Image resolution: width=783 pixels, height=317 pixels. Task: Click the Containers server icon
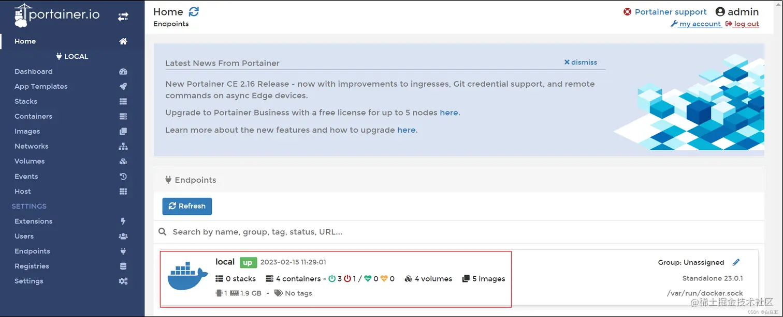coord(123,116)
